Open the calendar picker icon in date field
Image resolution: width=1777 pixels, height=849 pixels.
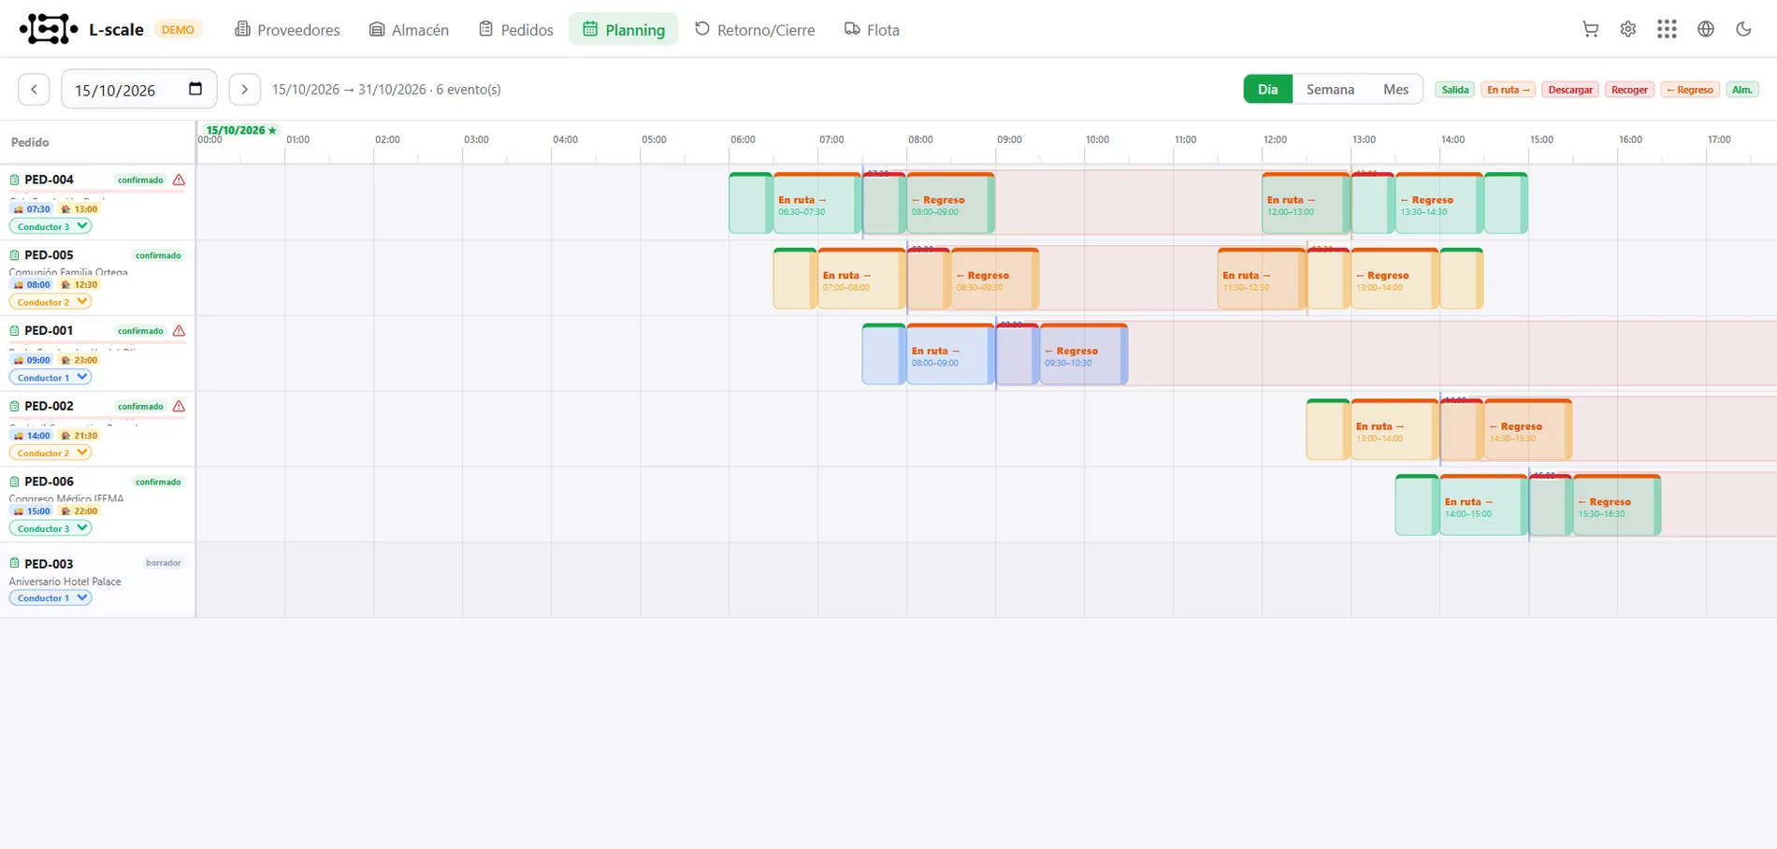point(195,89)
